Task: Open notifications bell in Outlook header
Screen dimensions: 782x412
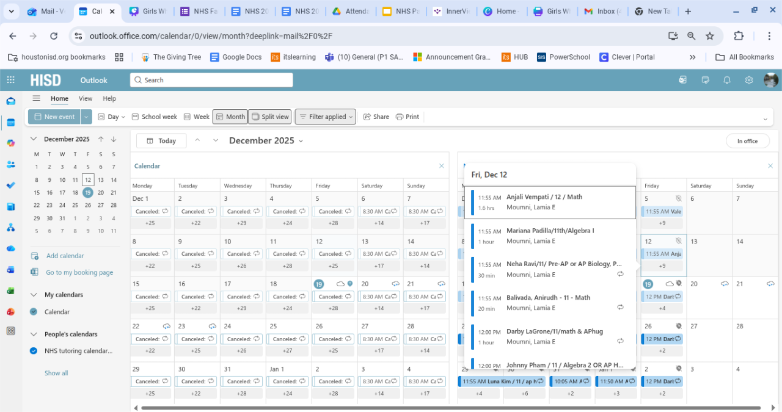Action: [x=727, y=80]
